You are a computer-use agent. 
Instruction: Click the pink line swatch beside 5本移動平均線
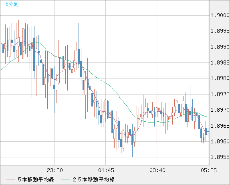10,179
